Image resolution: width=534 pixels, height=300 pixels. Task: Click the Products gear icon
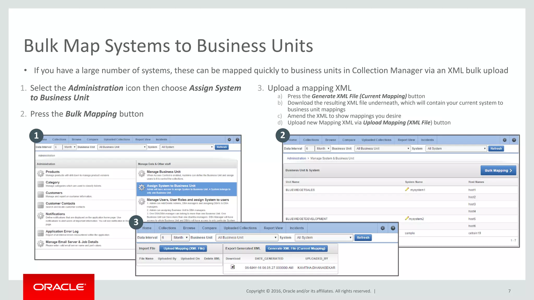tap(40, 173)
